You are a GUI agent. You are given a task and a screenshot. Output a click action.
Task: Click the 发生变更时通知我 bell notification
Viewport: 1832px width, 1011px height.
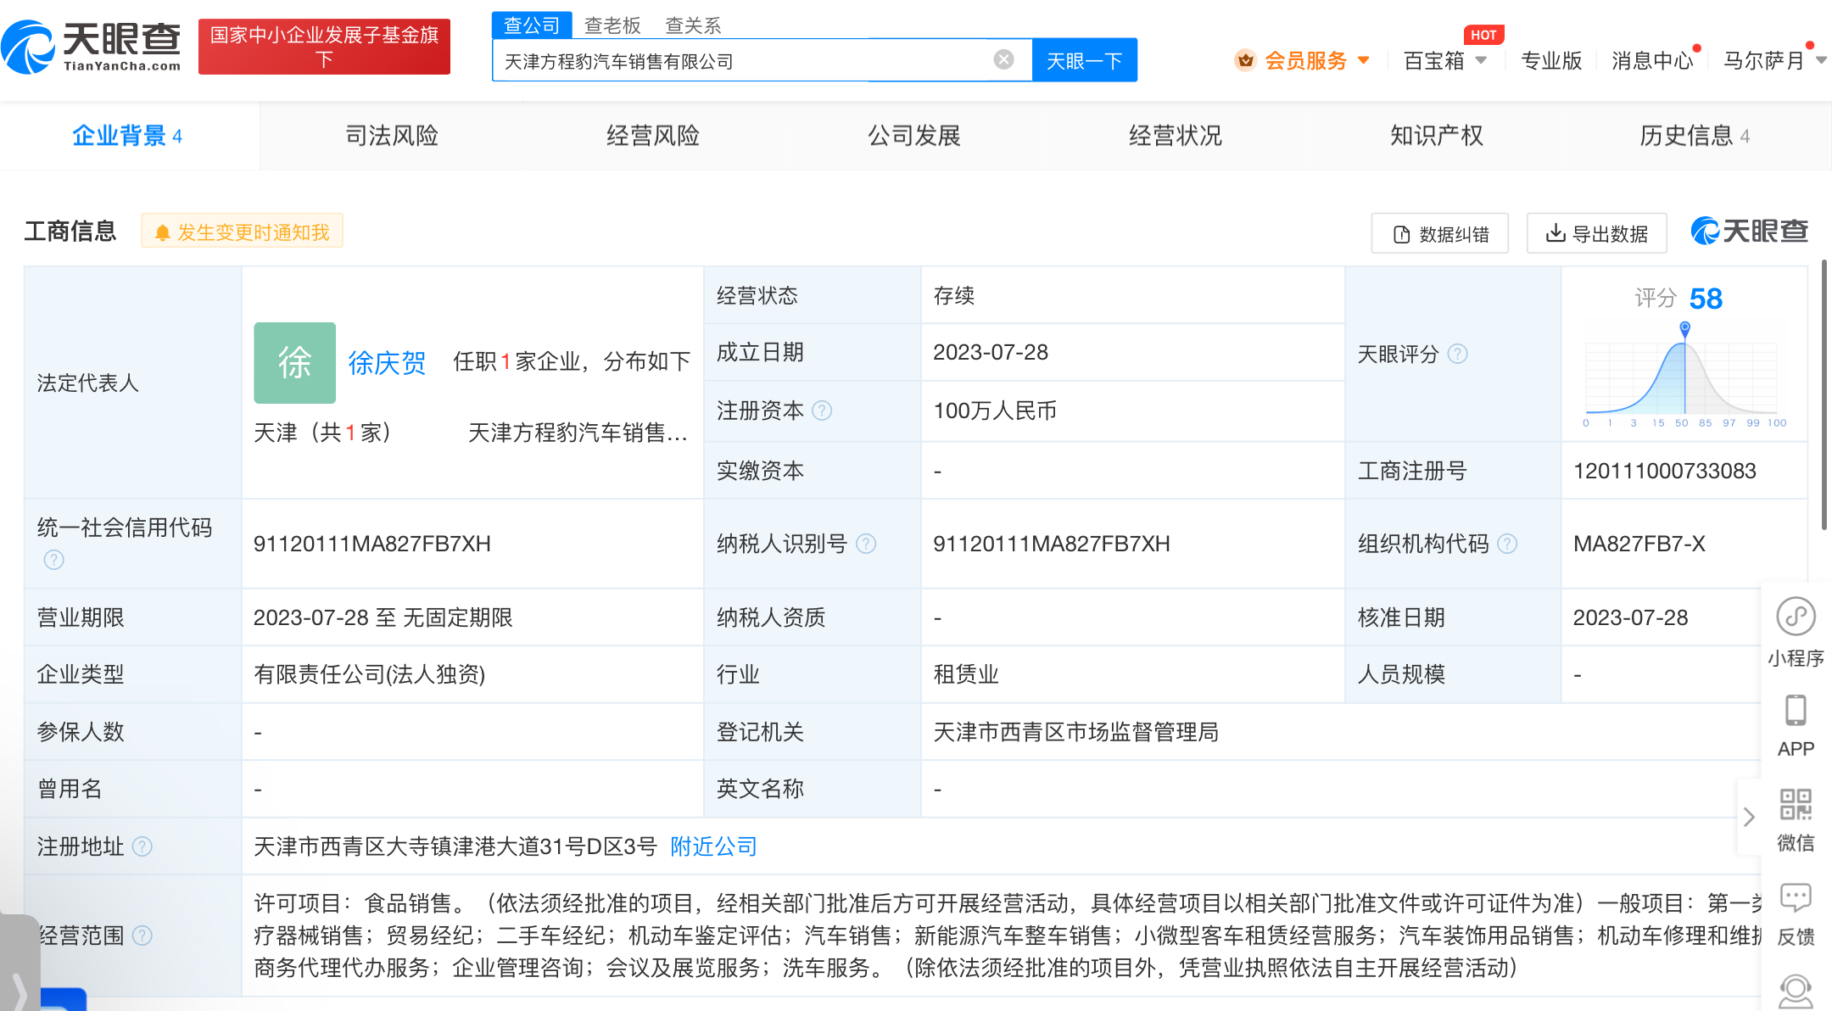pos(243,232)
